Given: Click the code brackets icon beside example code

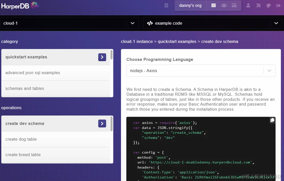Looking at the screenshot, I should click(150, 23).
